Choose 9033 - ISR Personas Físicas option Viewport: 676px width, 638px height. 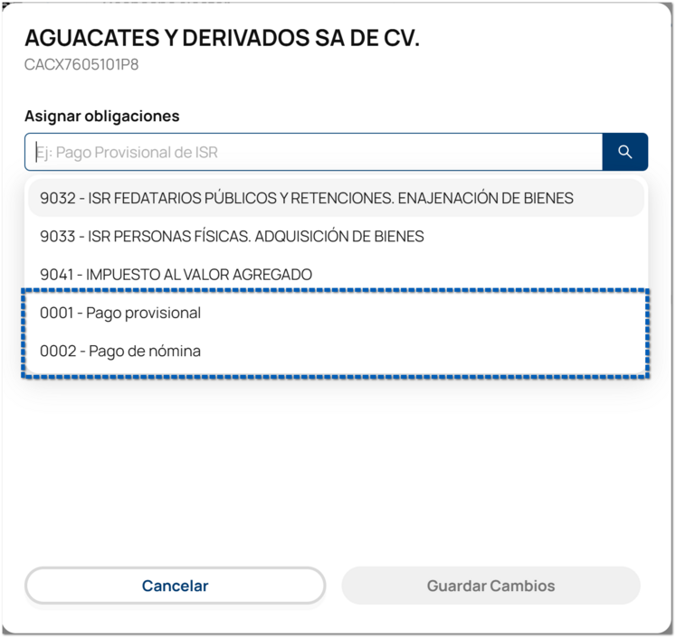[x=232, y=236]
